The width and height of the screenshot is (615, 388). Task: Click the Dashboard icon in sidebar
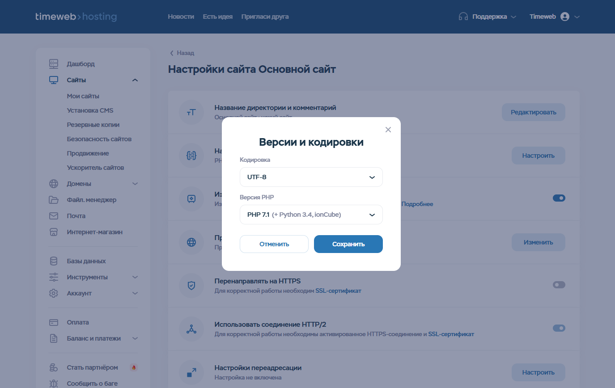point(54,64)
